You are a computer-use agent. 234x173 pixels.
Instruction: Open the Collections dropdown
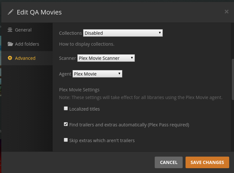[123, 33]
